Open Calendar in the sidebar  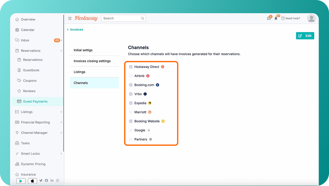point(28,30)
